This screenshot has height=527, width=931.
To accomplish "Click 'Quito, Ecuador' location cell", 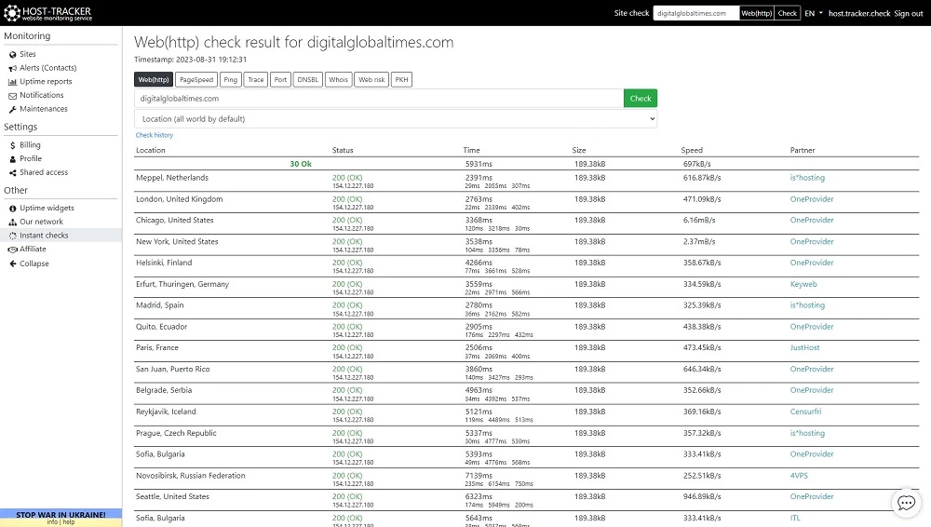I will tap(161, 327).
